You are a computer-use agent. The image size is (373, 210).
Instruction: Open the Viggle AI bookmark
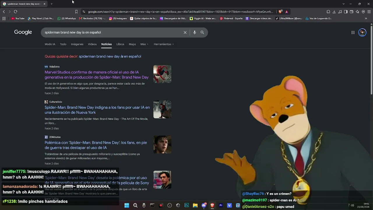tap(203, 18)
